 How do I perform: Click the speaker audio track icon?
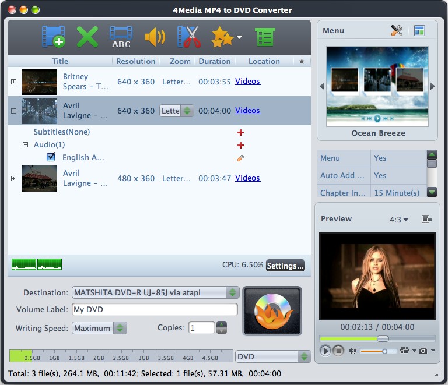pyautogui.click(x=155, y=37)
